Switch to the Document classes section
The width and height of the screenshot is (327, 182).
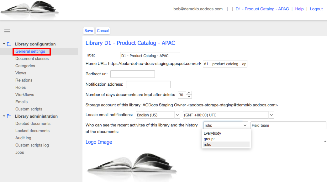(x=32, y=58)
